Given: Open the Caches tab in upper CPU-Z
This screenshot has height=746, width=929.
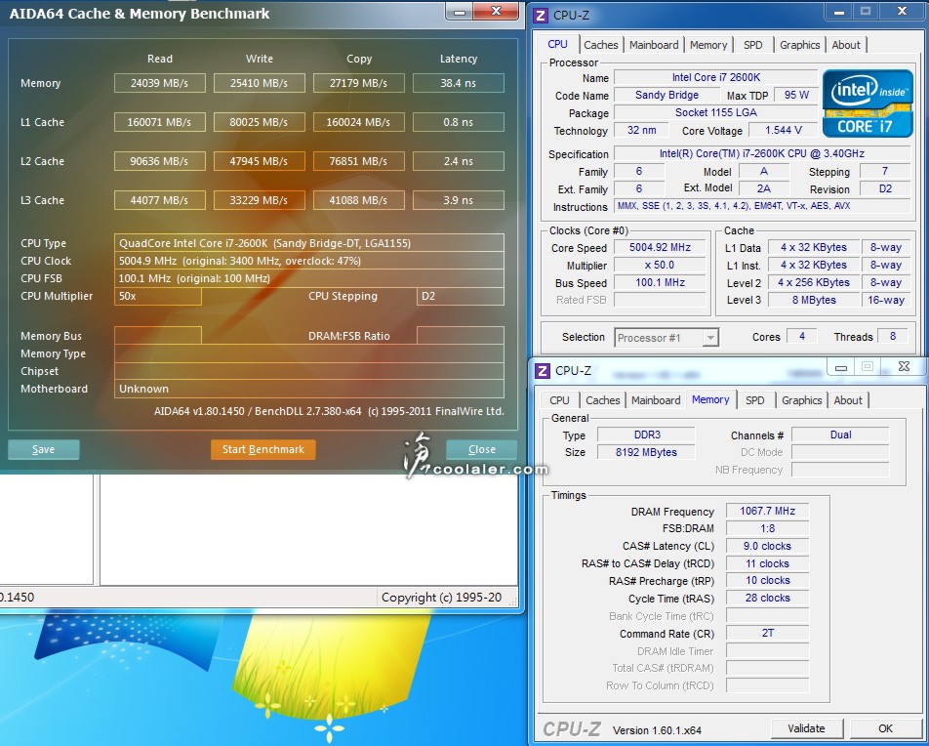Looking at the screenshot, I should point(601,45).
